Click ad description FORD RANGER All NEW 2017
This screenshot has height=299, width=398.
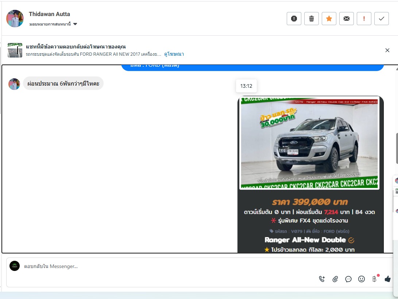click(x=93, y=54)
